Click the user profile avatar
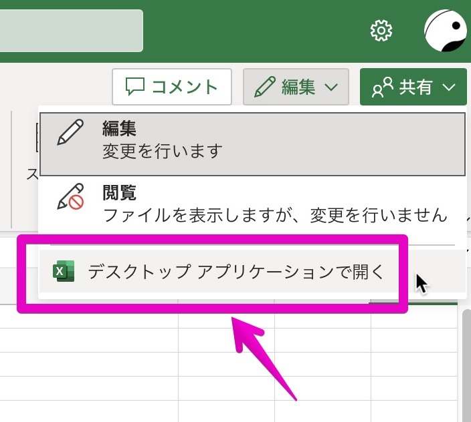This screenshot has width=471, height=422. coord(445,31)
